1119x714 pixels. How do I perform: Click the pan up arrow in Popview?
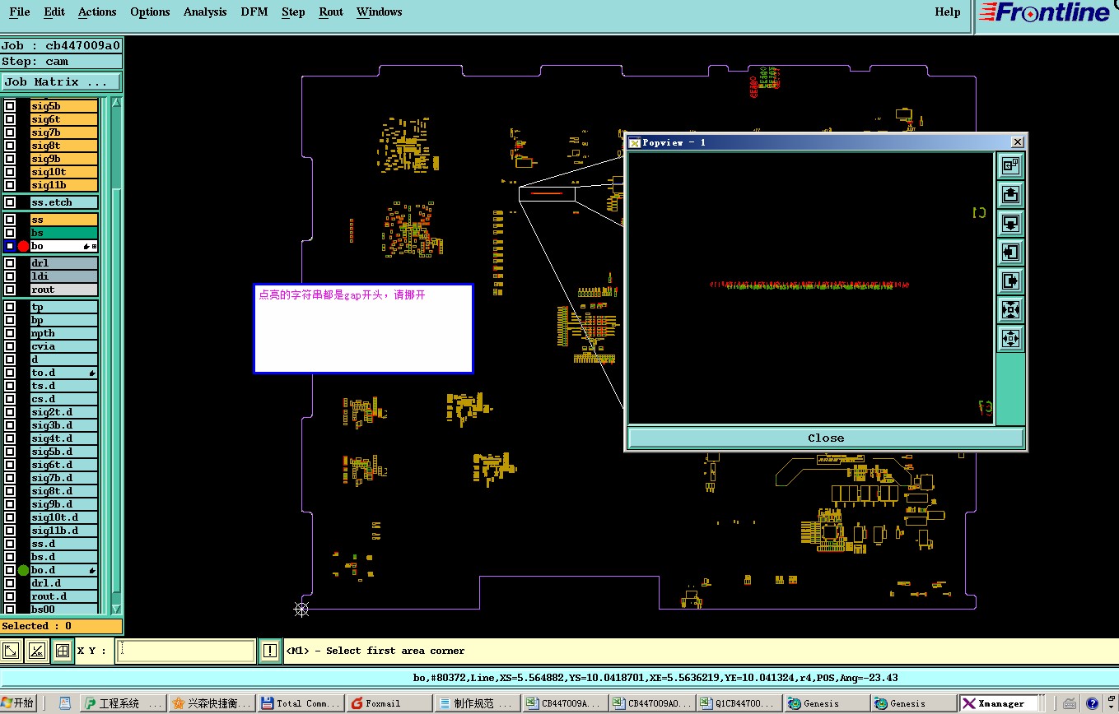tap(1010, 195)
